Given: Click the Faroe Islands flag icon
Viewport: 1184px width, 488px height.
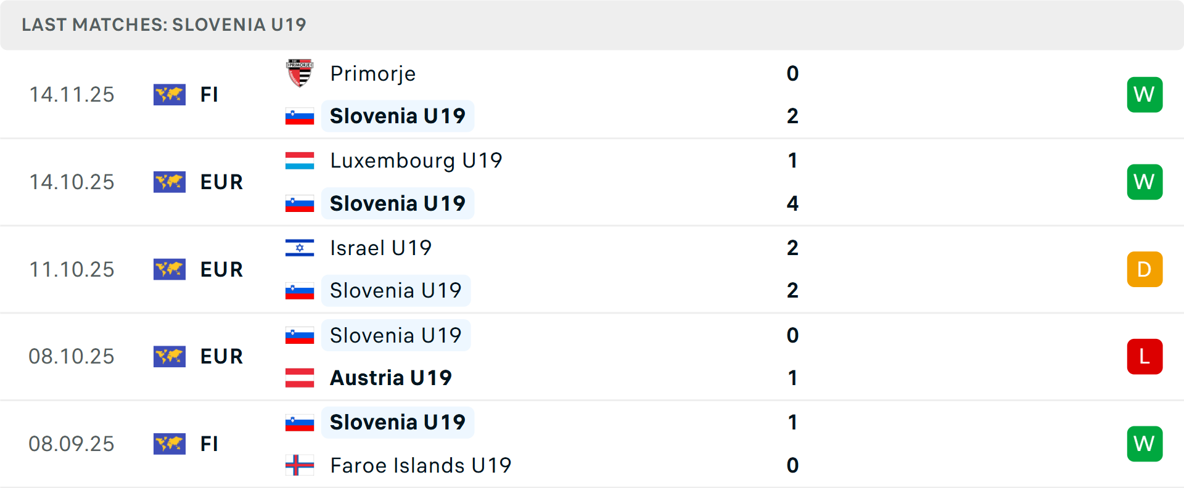Looking at the screenshot, I should click(x=300, y=466).
